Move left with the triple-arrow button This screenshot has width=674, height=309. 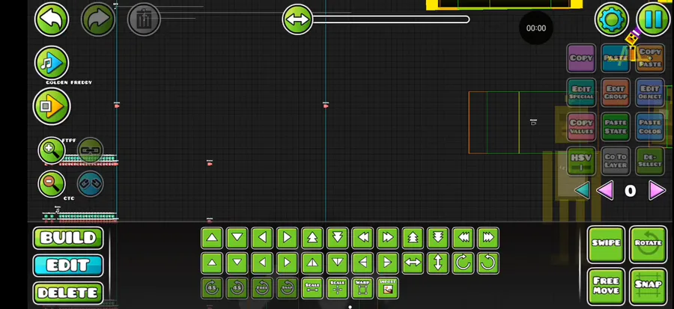coord(463,238)
